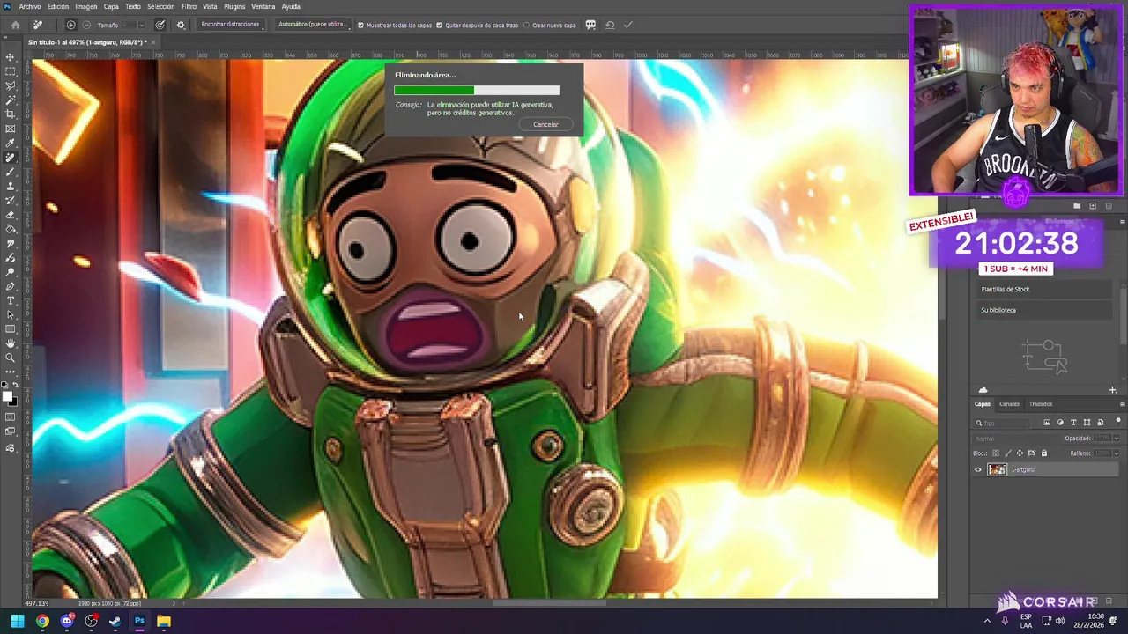1128x634 pixels.
Task: Switch to the Trazados tab
Action: tap(1041, 404)
